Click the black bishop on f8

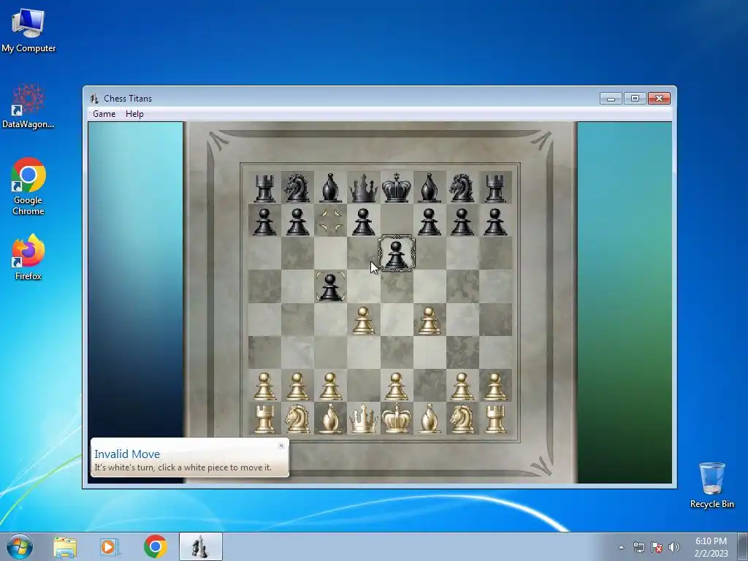(x=430, y=188)
